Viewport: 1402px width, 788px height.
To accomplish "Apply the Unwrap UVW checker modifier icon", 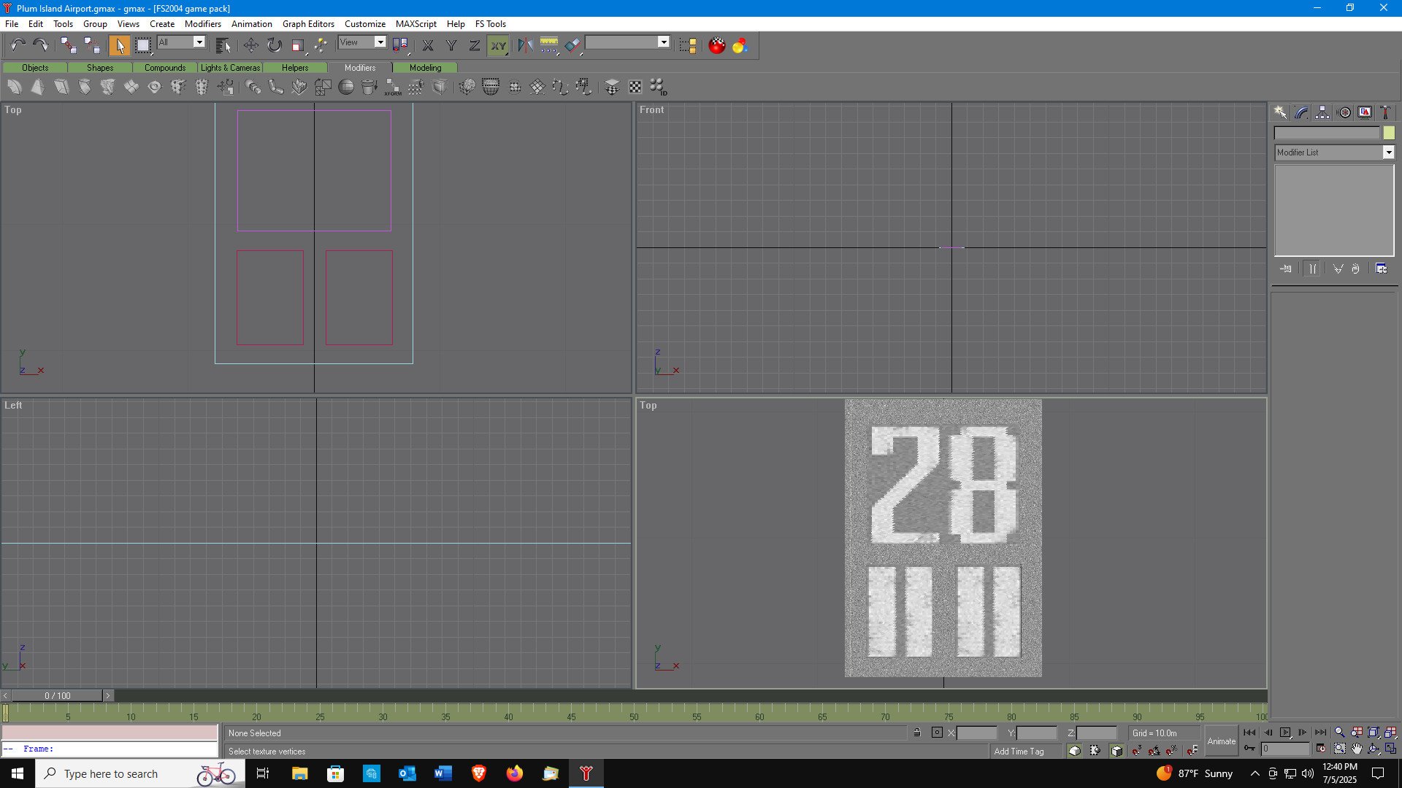I will pyautogui.click(x=635, y=88).
